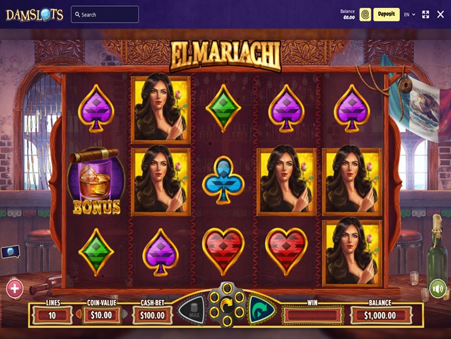
Task: Set max bet with the coin stack button
Action: (193, 310)
